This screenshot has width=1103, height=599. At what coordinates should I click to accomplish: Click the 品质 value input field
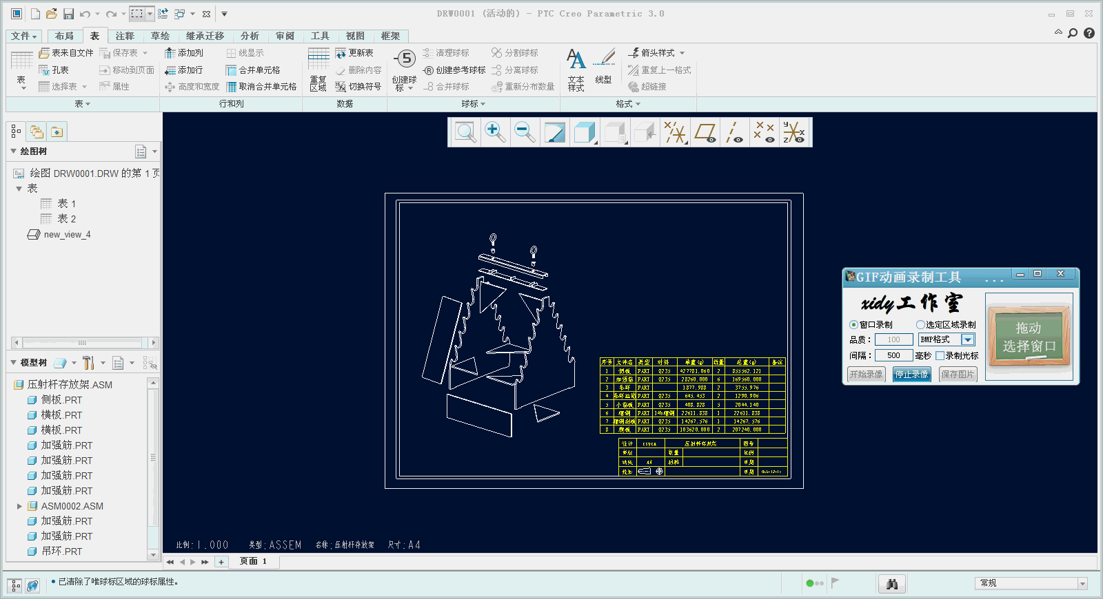point(893,339)
